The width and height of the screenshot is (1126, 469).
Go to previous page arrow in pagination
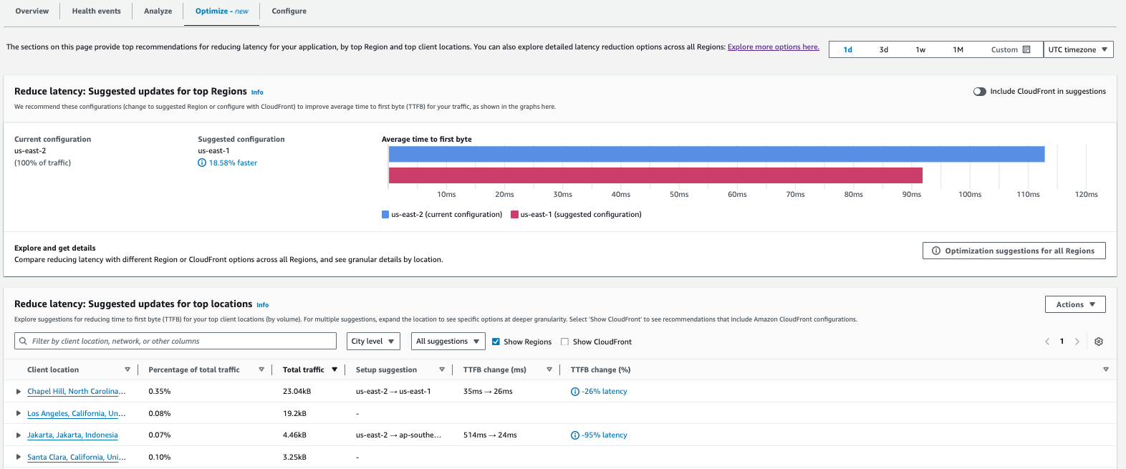tap(1047, 342)
